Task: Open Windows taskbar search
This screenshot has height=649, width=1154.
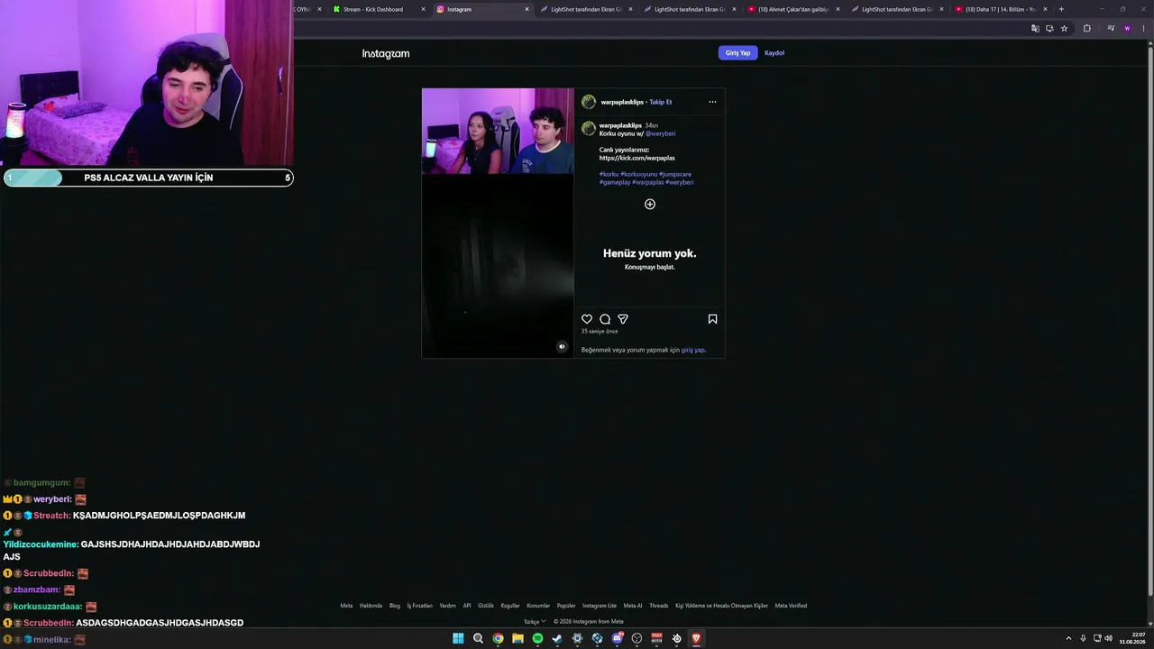Action: pos(478,638)
